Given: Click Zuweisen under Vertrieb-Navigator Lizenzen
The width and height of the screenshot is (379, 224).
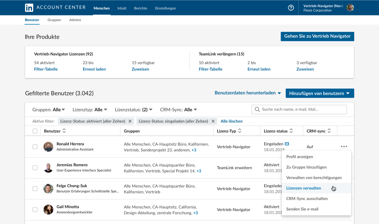Looking at the screenshot, I should [140, 69].
